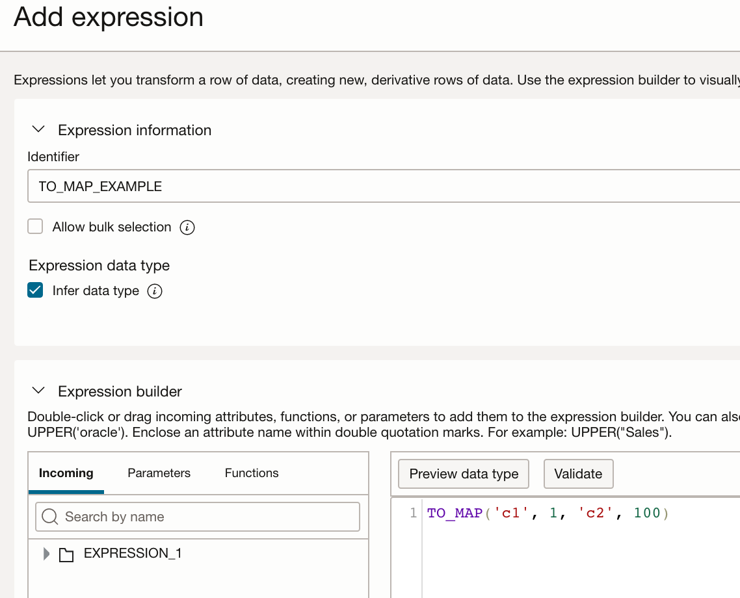Collapse the Expression information section
Image resolution: width=740 pixels, height=598 pixels.
(x=39, y=130)
